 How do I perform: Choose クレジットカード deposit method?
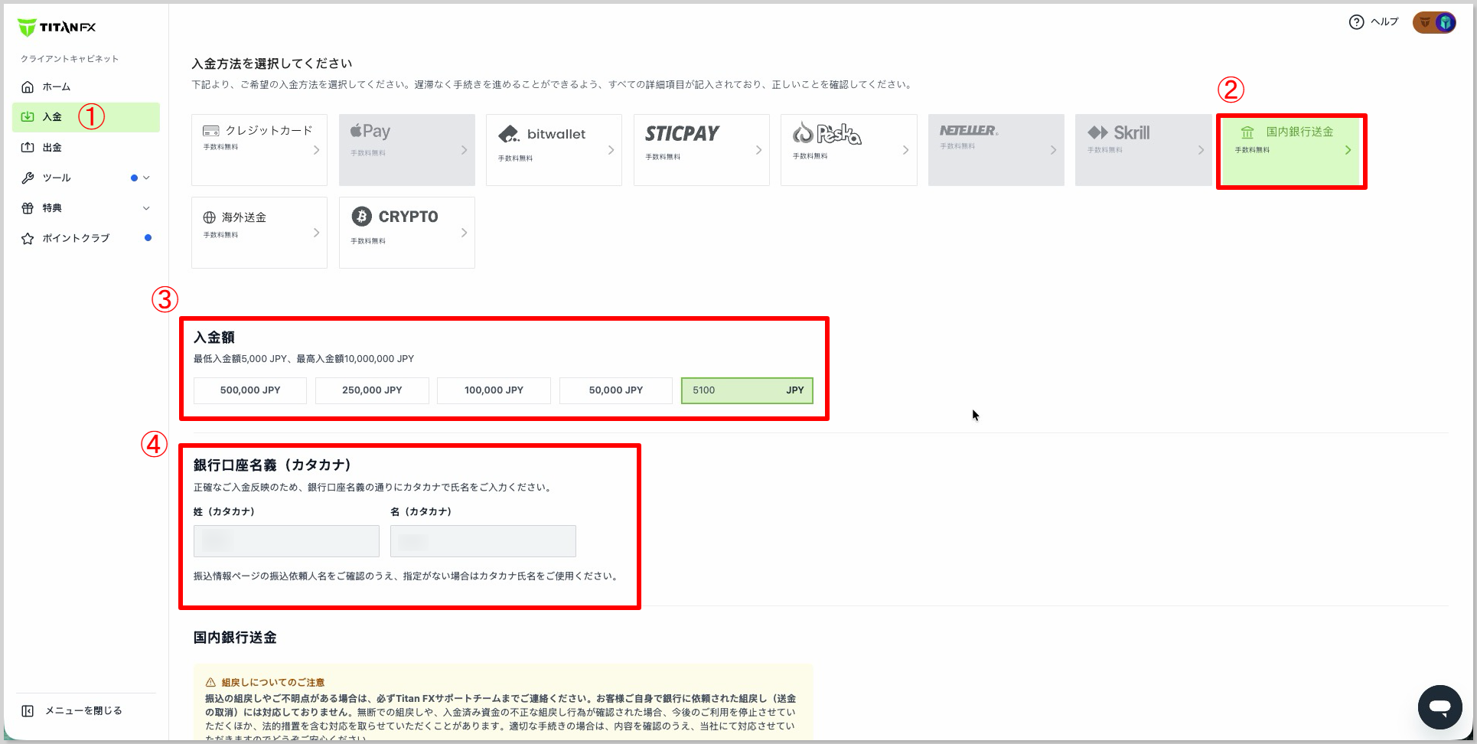click(259, 150)
